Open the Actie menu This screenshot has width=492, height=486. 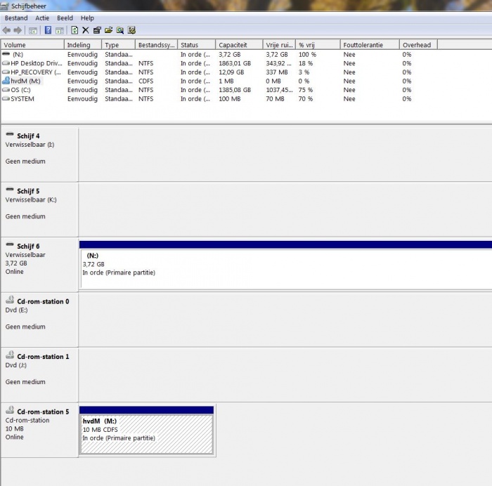(x=42, y=18)
